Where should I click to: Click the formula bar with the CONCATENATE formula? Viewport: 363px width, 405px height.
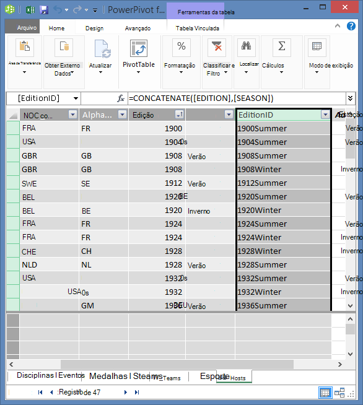pos(237,98)
